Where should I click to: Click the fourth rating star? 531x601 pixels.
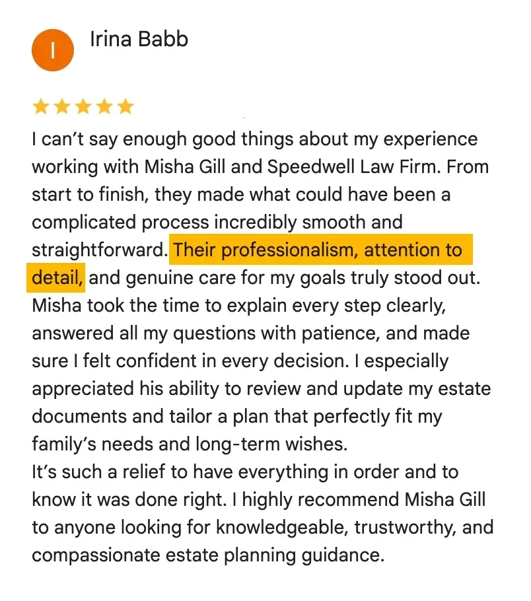[104, 106]
